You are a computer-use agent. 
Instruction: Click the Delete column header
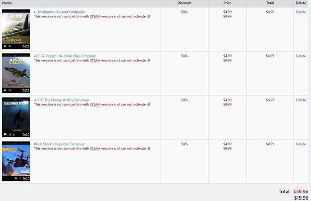tap(301, 3)
